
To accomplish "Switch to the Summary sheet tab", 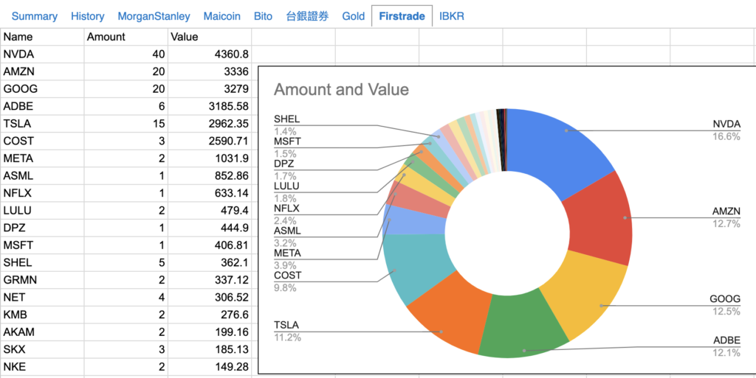I will (x=34, y=15).
